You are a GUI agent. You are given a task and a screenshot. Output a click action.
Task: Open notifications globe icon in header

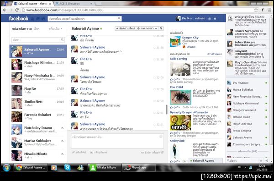tap(43, 18)
